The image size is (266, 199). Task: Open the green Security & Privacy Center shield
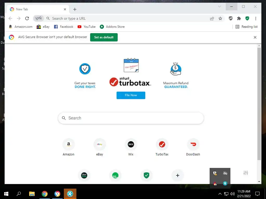(247, 18)
